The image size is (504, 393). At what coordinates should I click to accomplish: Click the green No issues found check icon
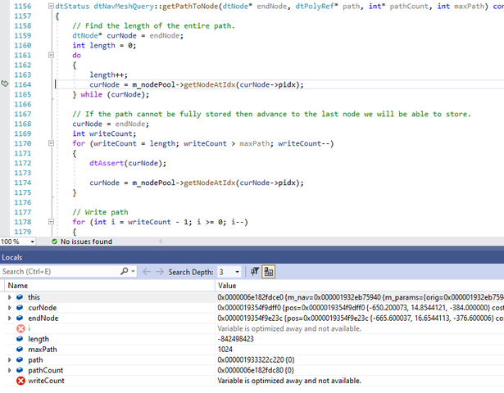54,242
